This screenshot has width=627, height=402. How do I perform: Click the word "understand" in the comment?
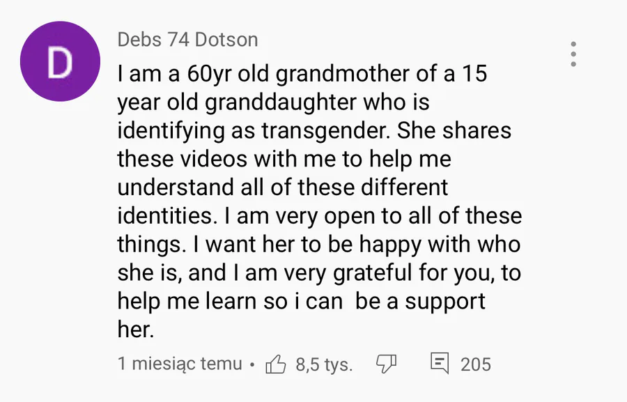click(174, 187)
